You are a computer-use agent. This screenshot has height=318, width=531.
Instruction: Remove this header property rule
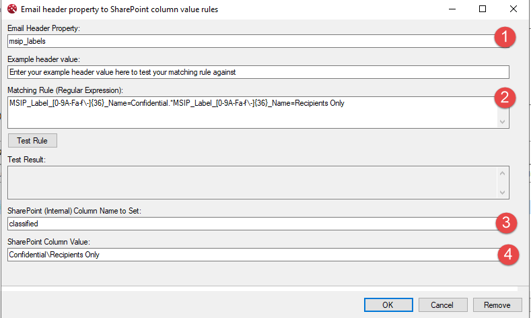click(x=497, y=305)
